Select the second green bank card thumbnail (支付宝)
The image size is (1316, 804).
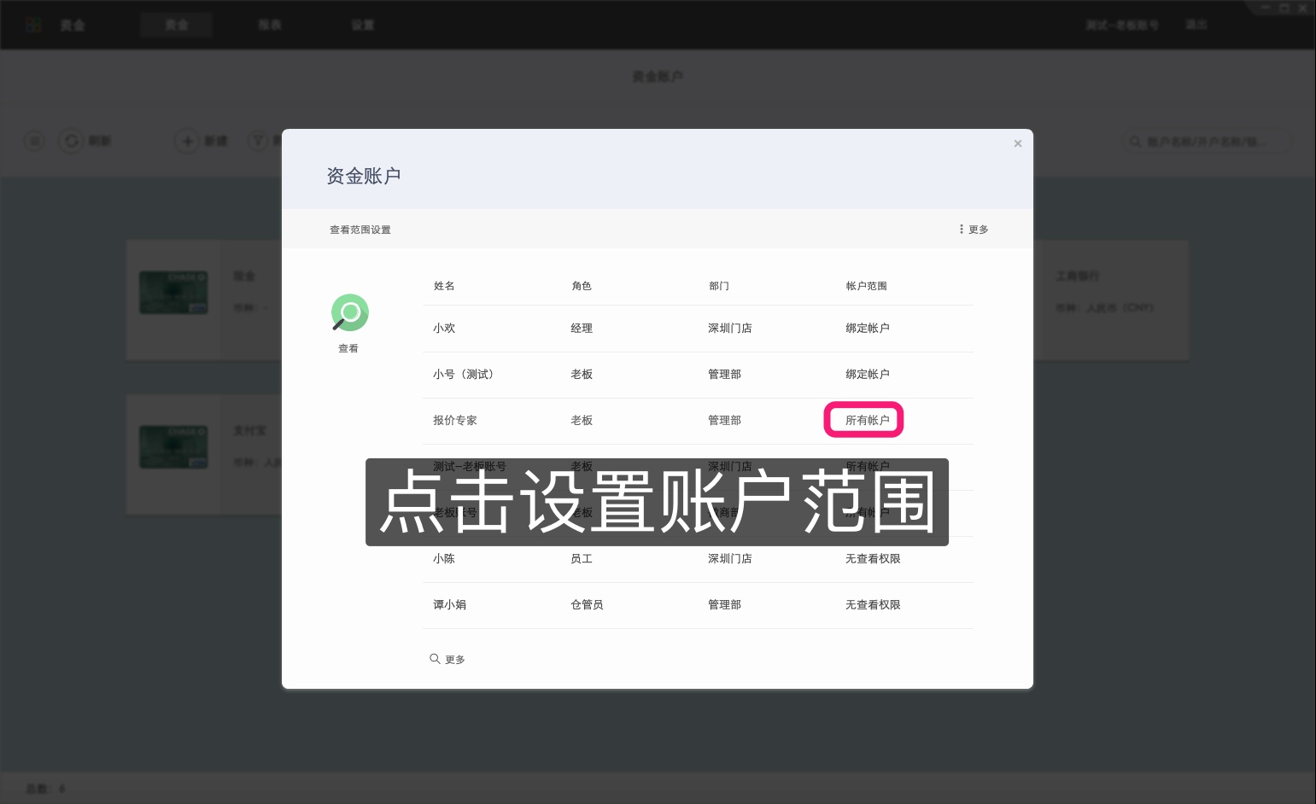pyautogui.click(x=173, y=447)
